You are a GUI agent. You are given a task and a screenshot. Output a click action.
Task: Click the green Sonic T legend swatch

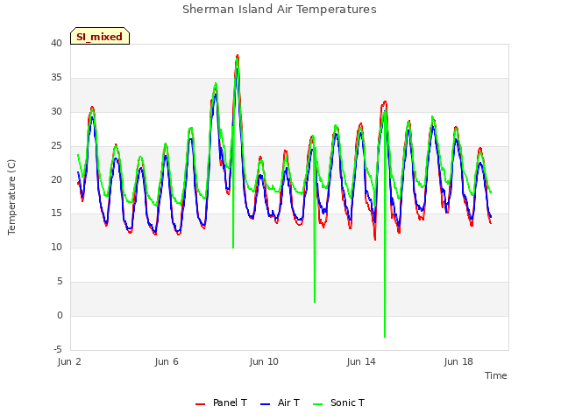317,404
